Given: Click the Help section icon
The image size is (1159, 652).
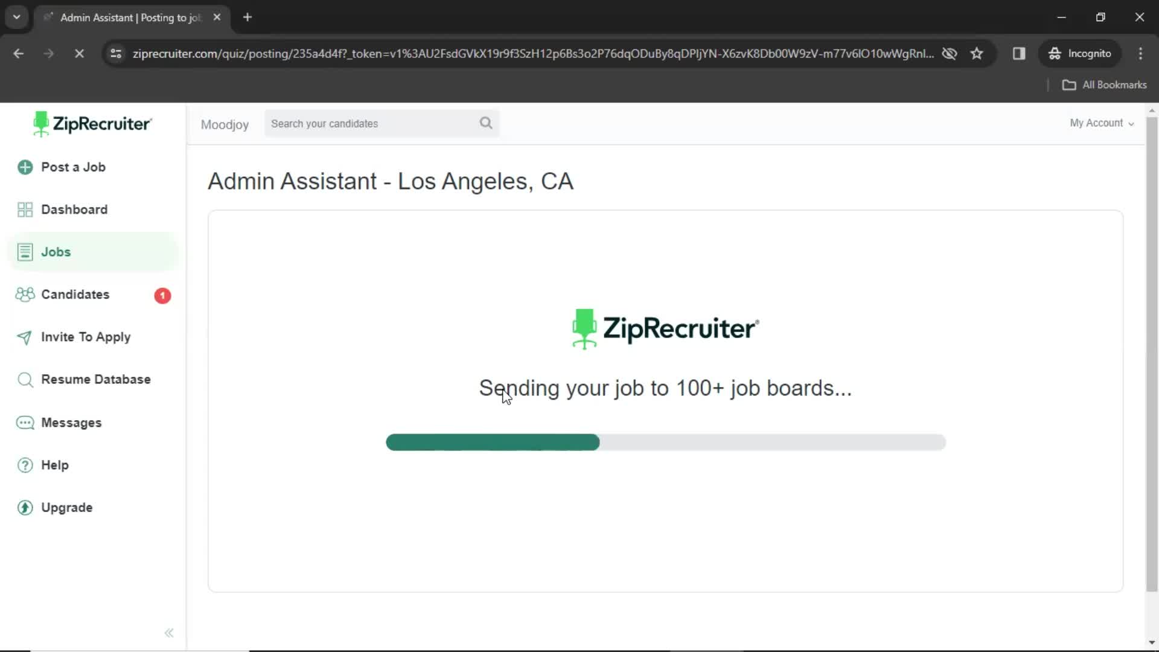Looking at the screenshot, I should (25, 465).
